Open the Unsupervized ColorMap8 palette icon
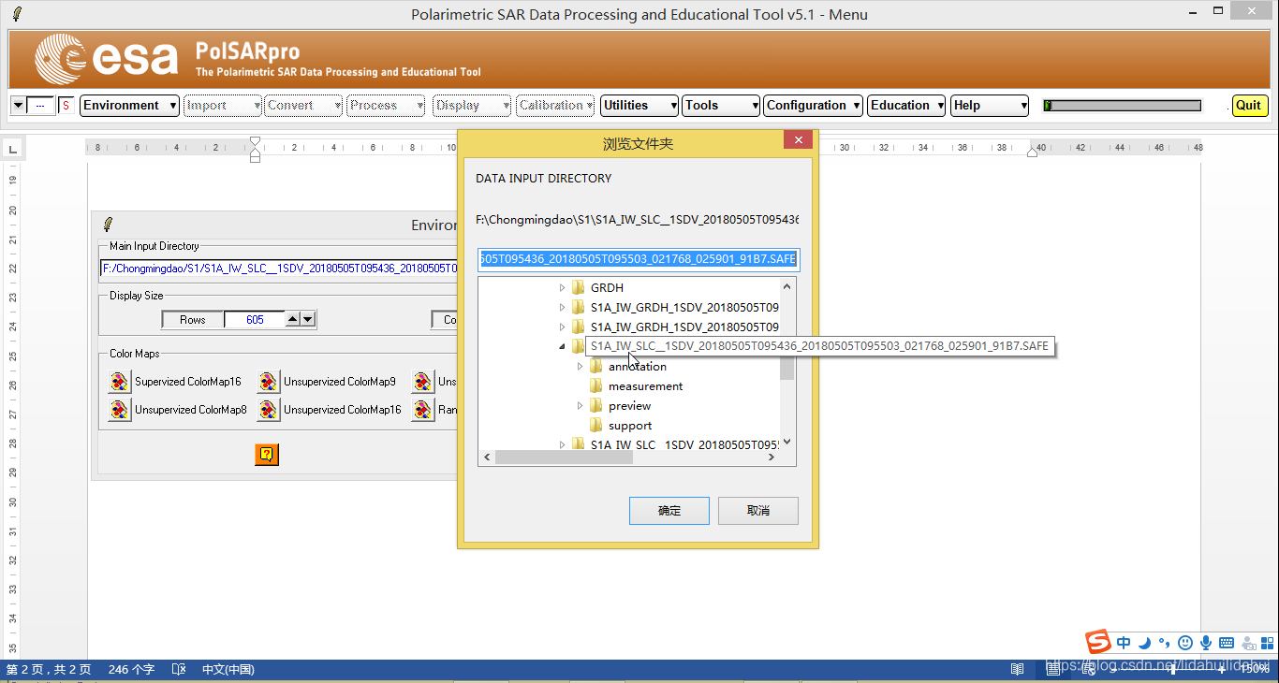This screenshot has height=683, width=1279. pos(119,410)
